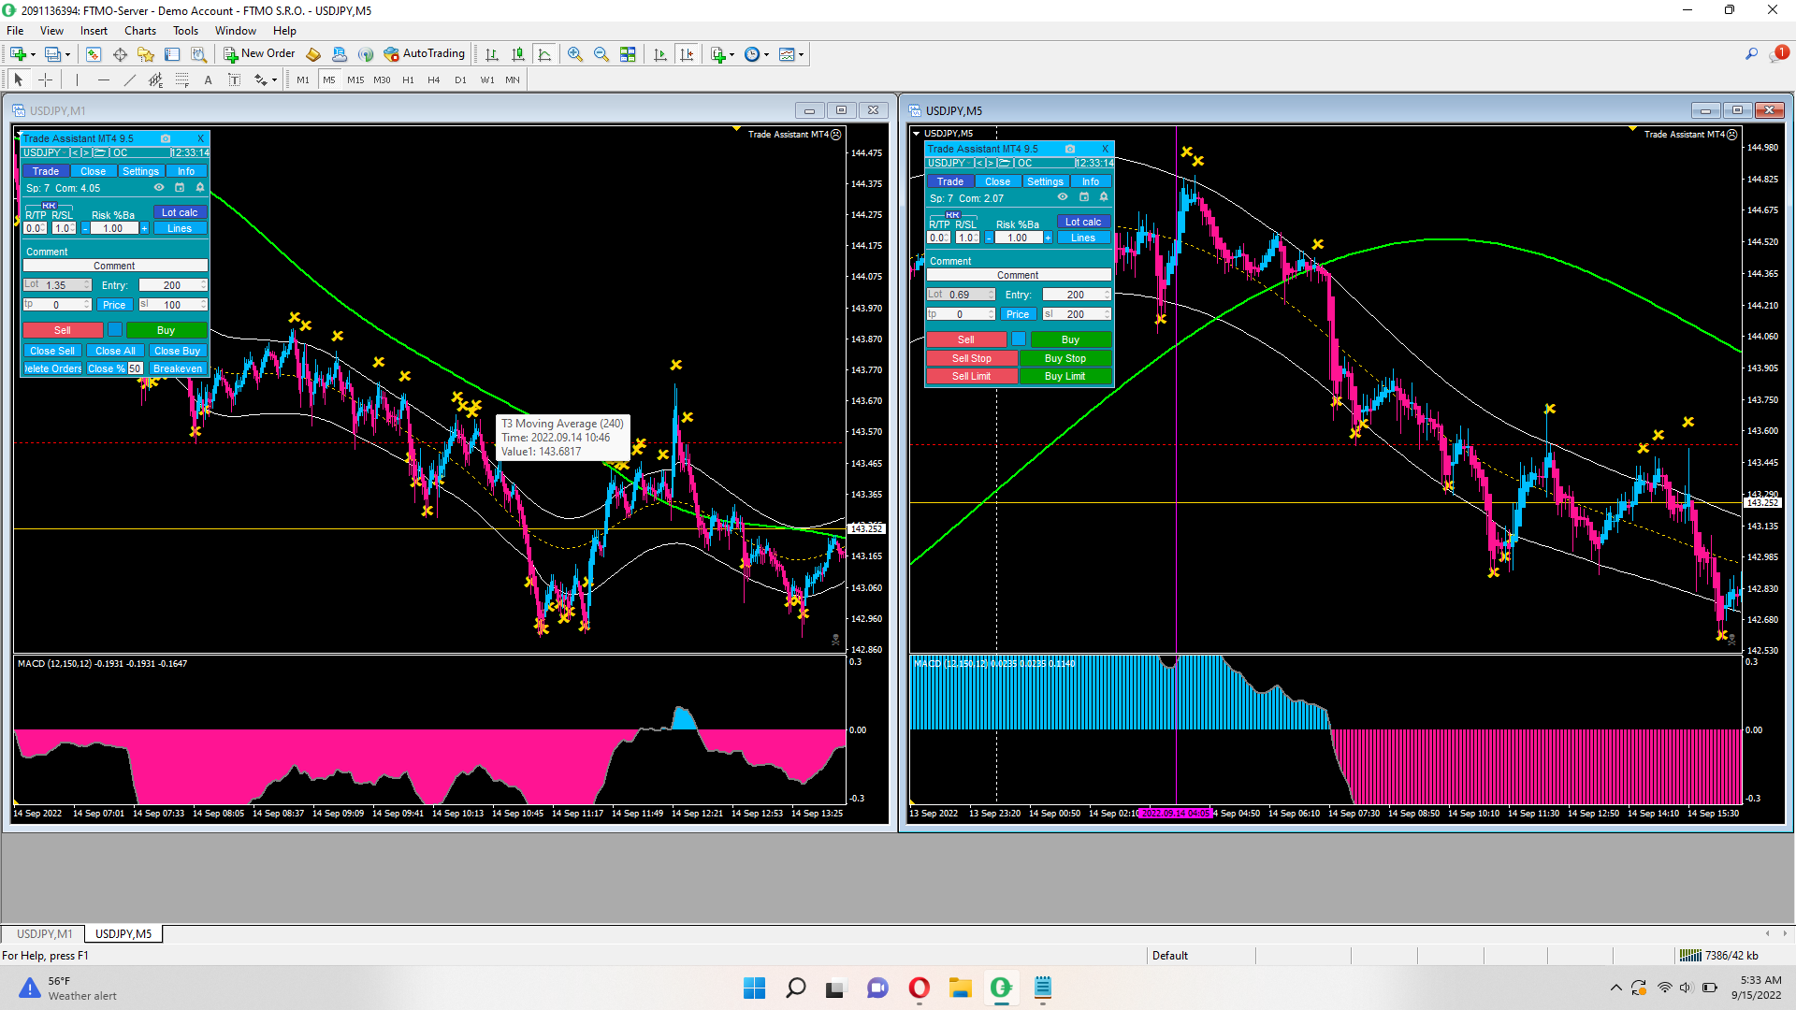Click Close All button in M1 panel

[115, 351]
